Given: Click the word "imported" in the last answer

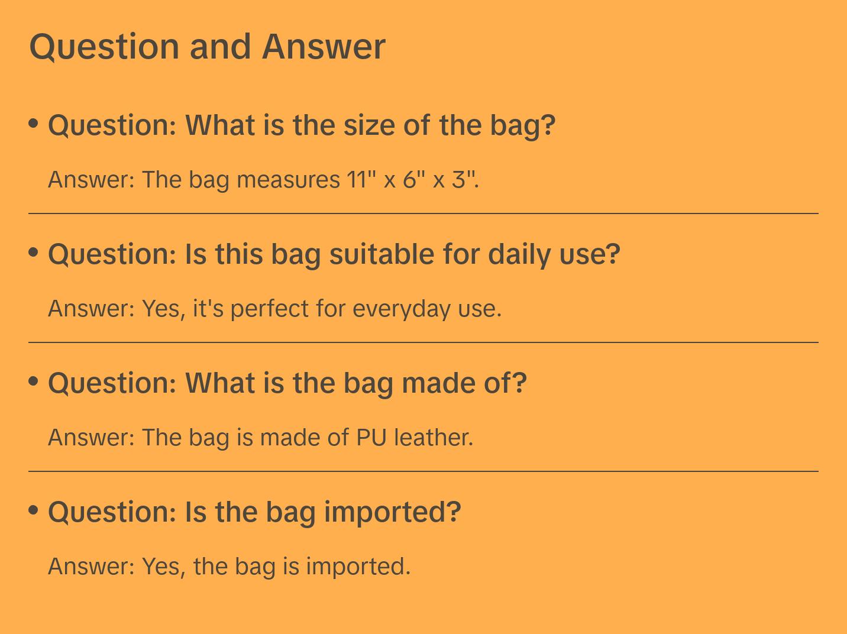Looking at the screenshot, I should pos(357,566).
